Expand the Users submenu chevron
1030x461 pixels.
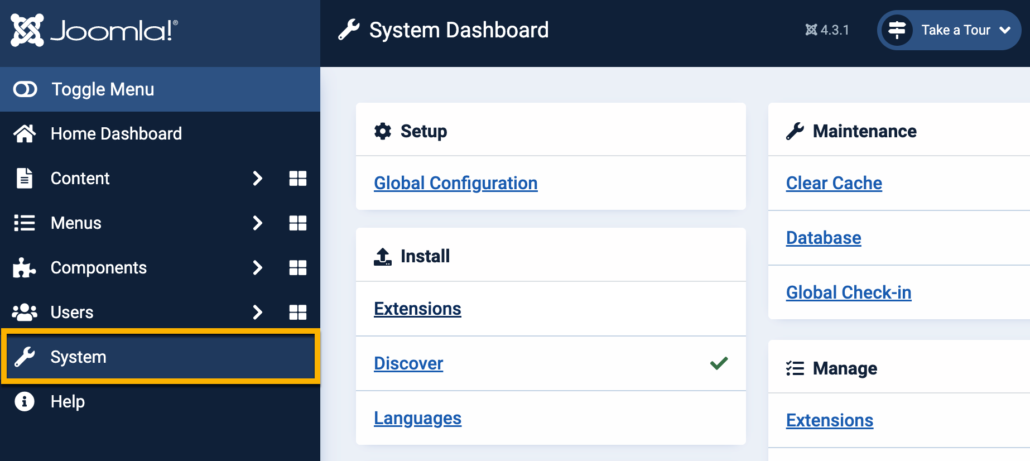(257, 313)
